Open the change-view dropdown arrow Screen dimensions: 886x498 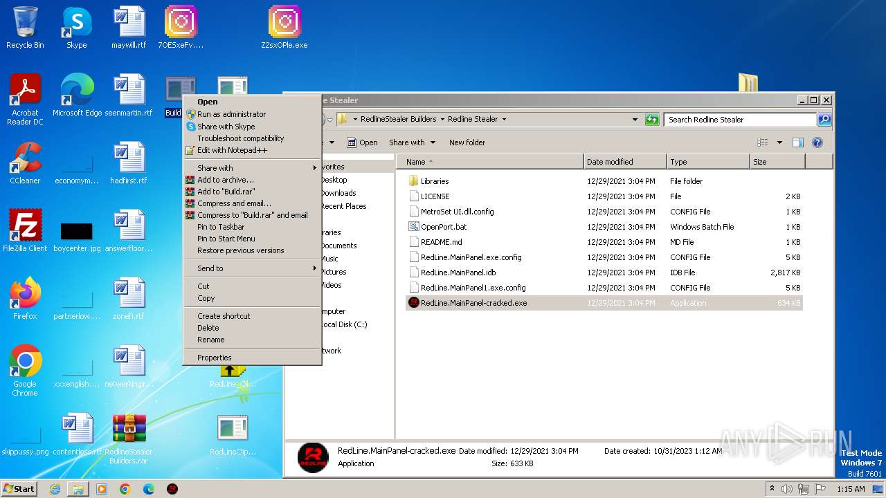(779, 142)
